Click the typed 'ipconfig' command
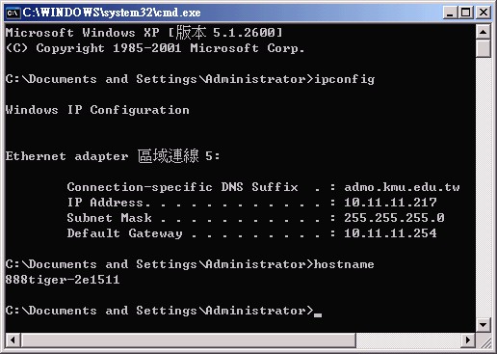497x354 pixels. pos(344,79)
